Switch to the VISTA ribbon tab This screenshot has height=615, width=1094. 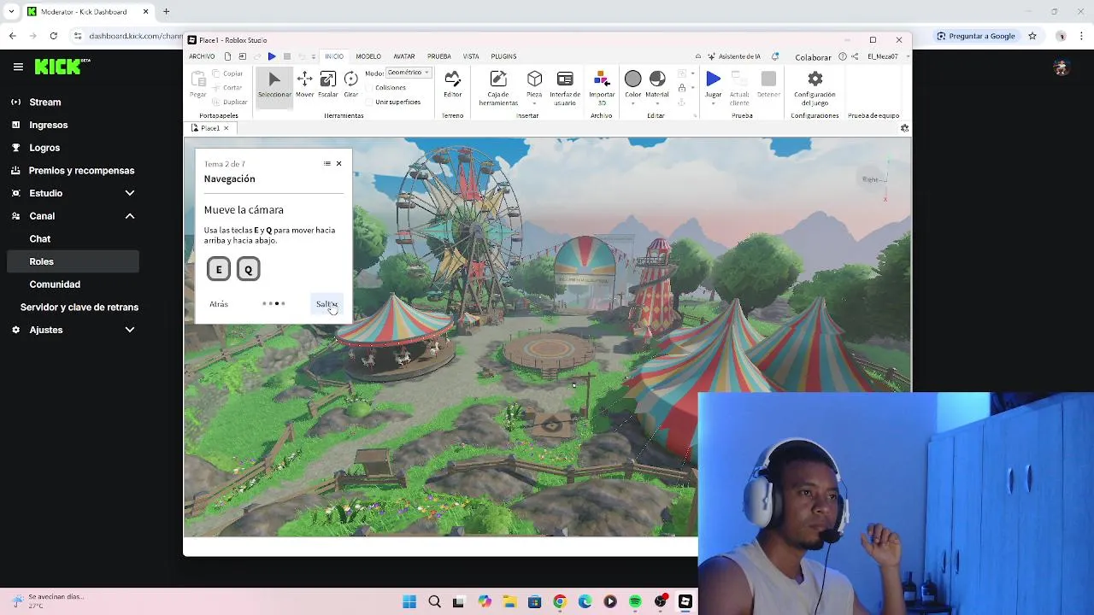(x=471, y=56)
